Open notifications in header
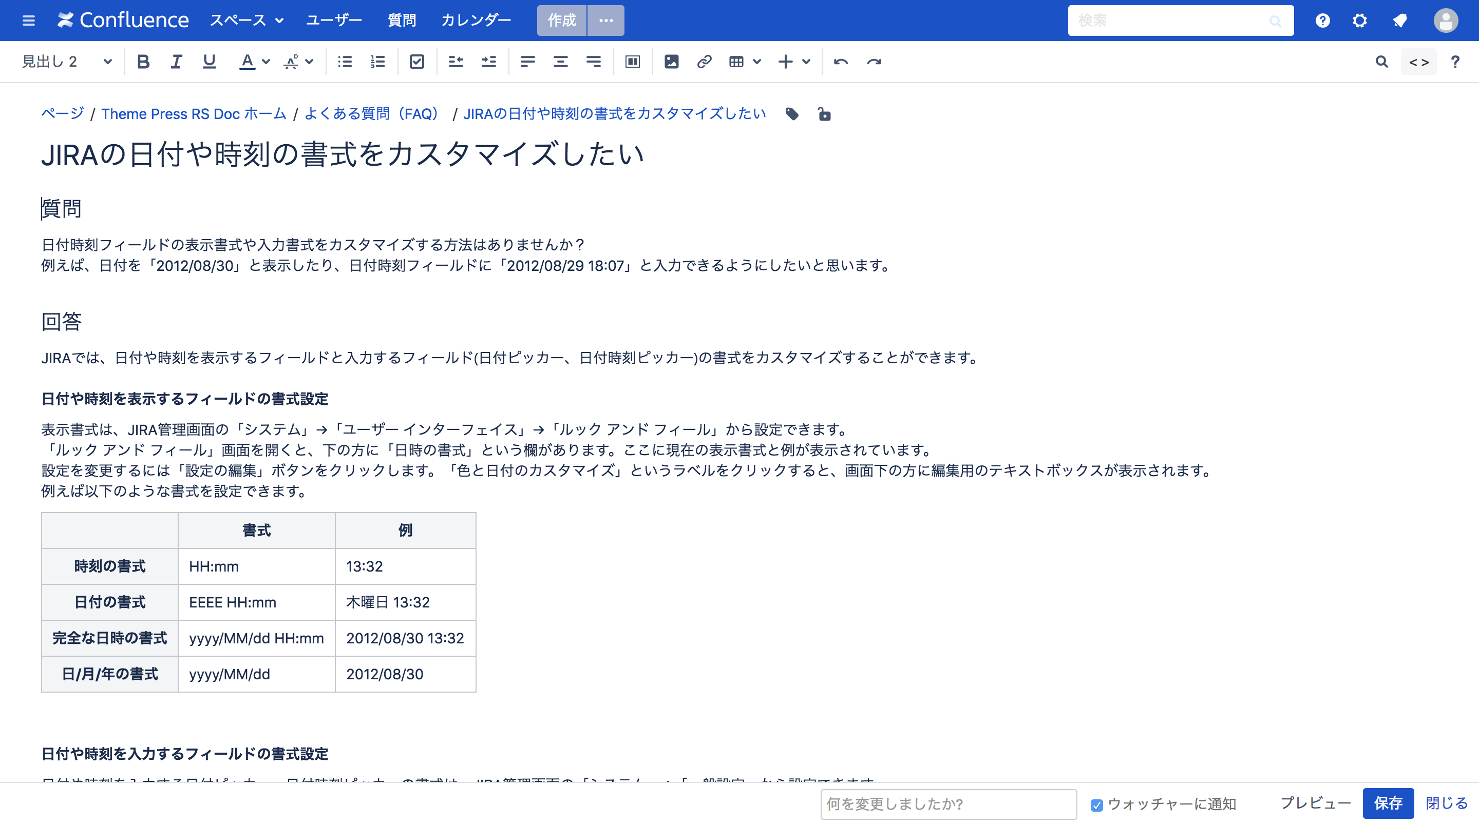The width and height of the screenshot is (1479, 825). click(1400, 21)
